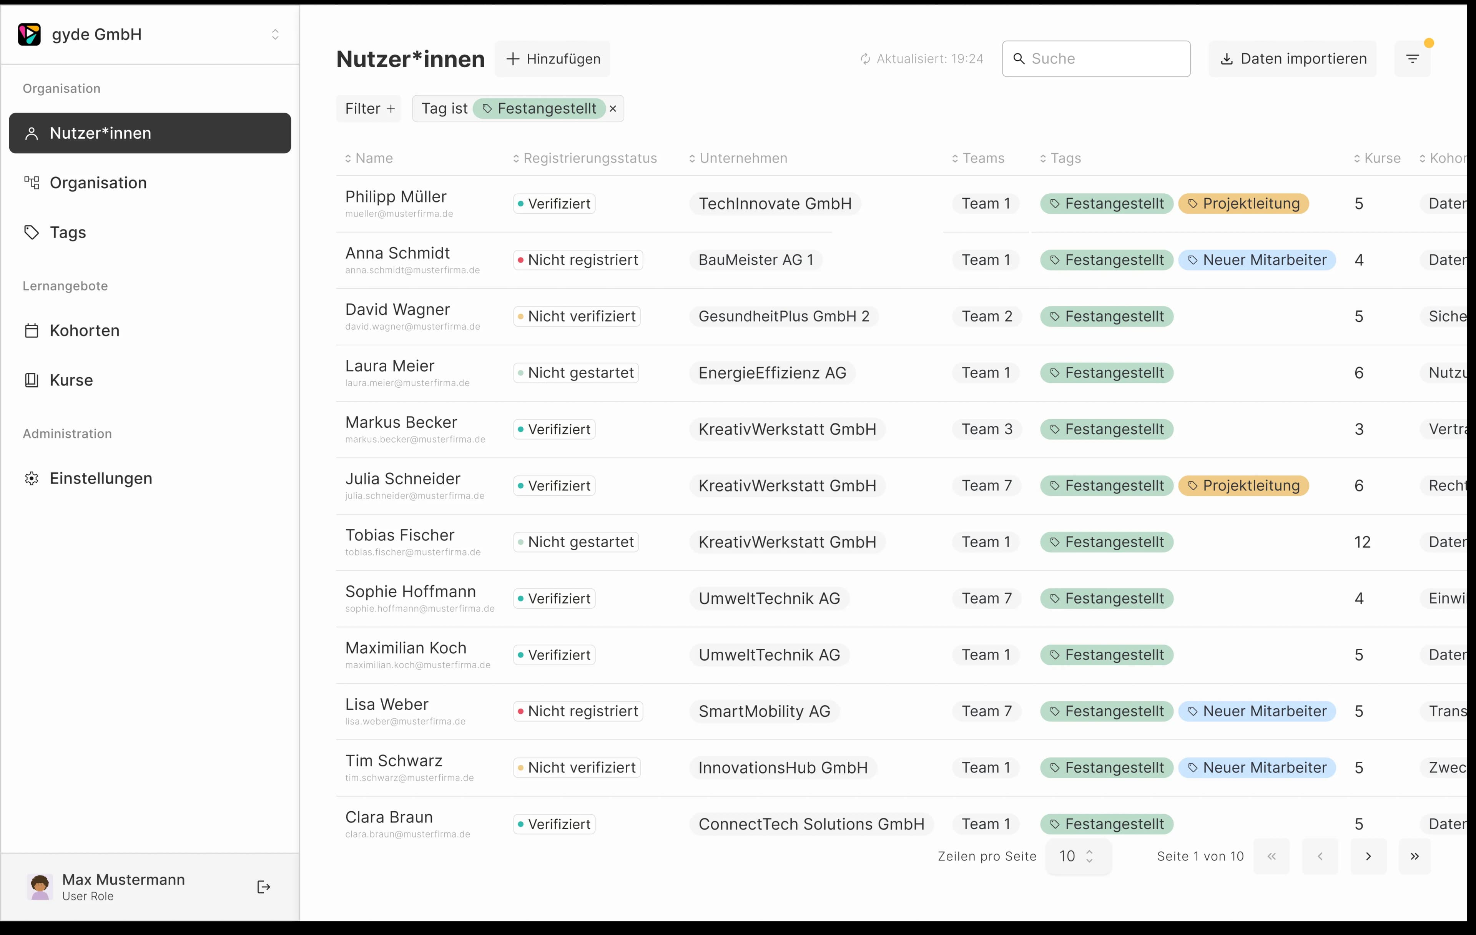1476x935 pixels.
Task: Click Daten importieren button
Action: 1292,59
